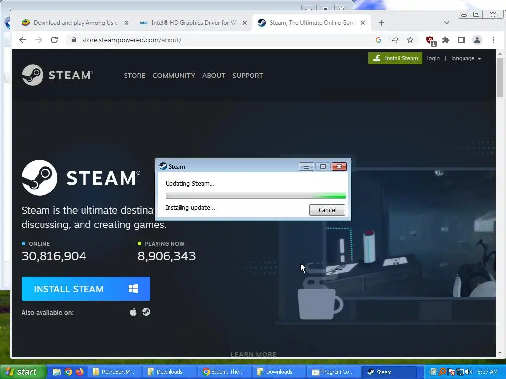Viewport: 506px width, 379px height.
Task: Click the network tray icon
Action: point(460,372)
